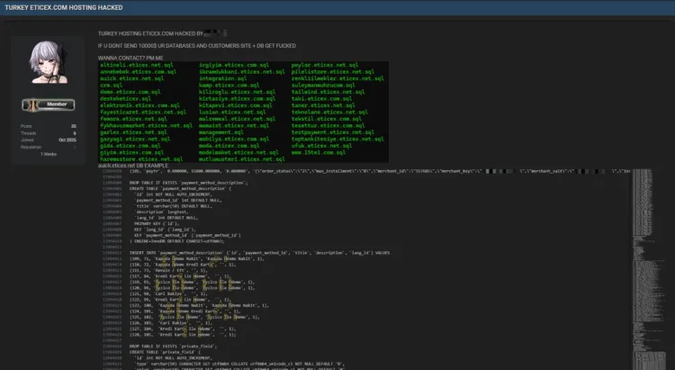Click 'crm.sql' in file list
This screenshot has width=675, height=370.
pyautogui.click(x=111, y=86)
